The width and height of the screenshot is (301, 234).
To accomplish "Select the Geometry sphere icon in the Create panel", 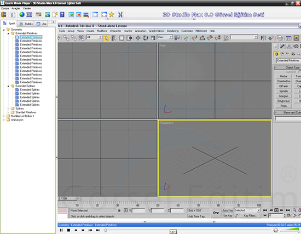I will click(x=276, y=54).
